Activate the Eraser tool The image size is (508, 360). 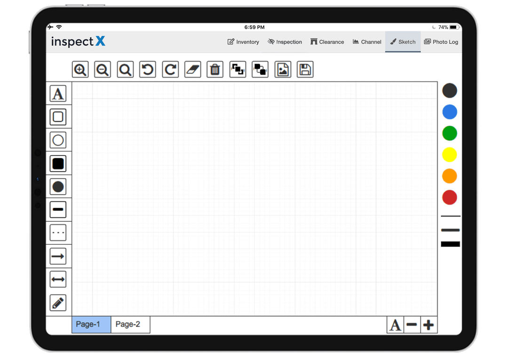coord(192,69)
